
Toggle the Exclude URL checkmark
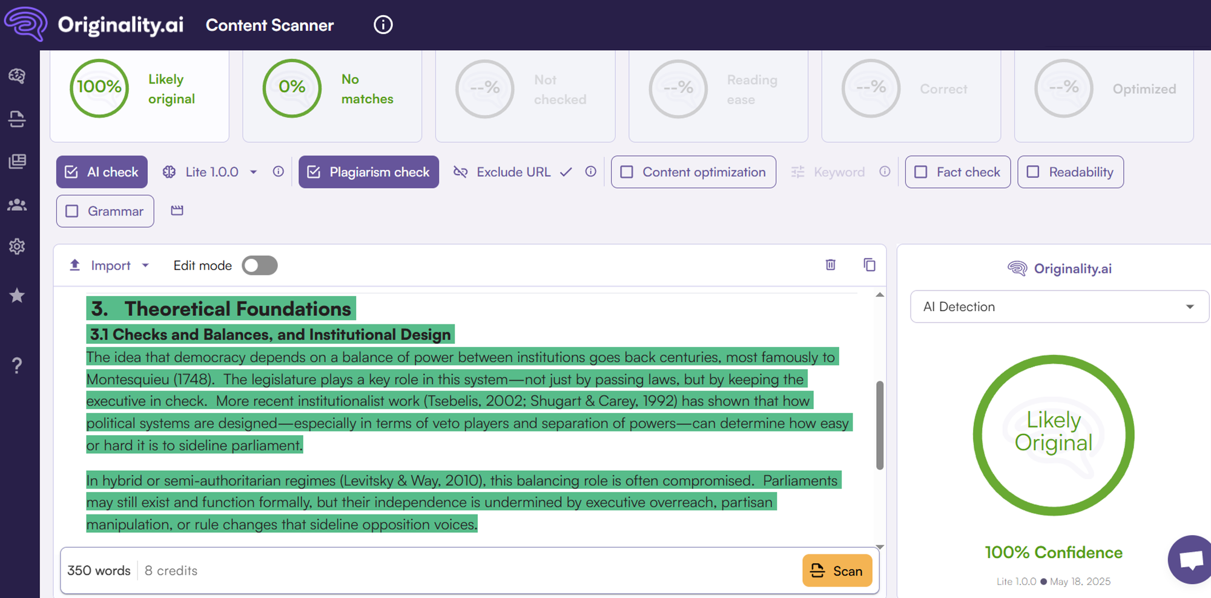pyautogui.click(x=566, y=172)
